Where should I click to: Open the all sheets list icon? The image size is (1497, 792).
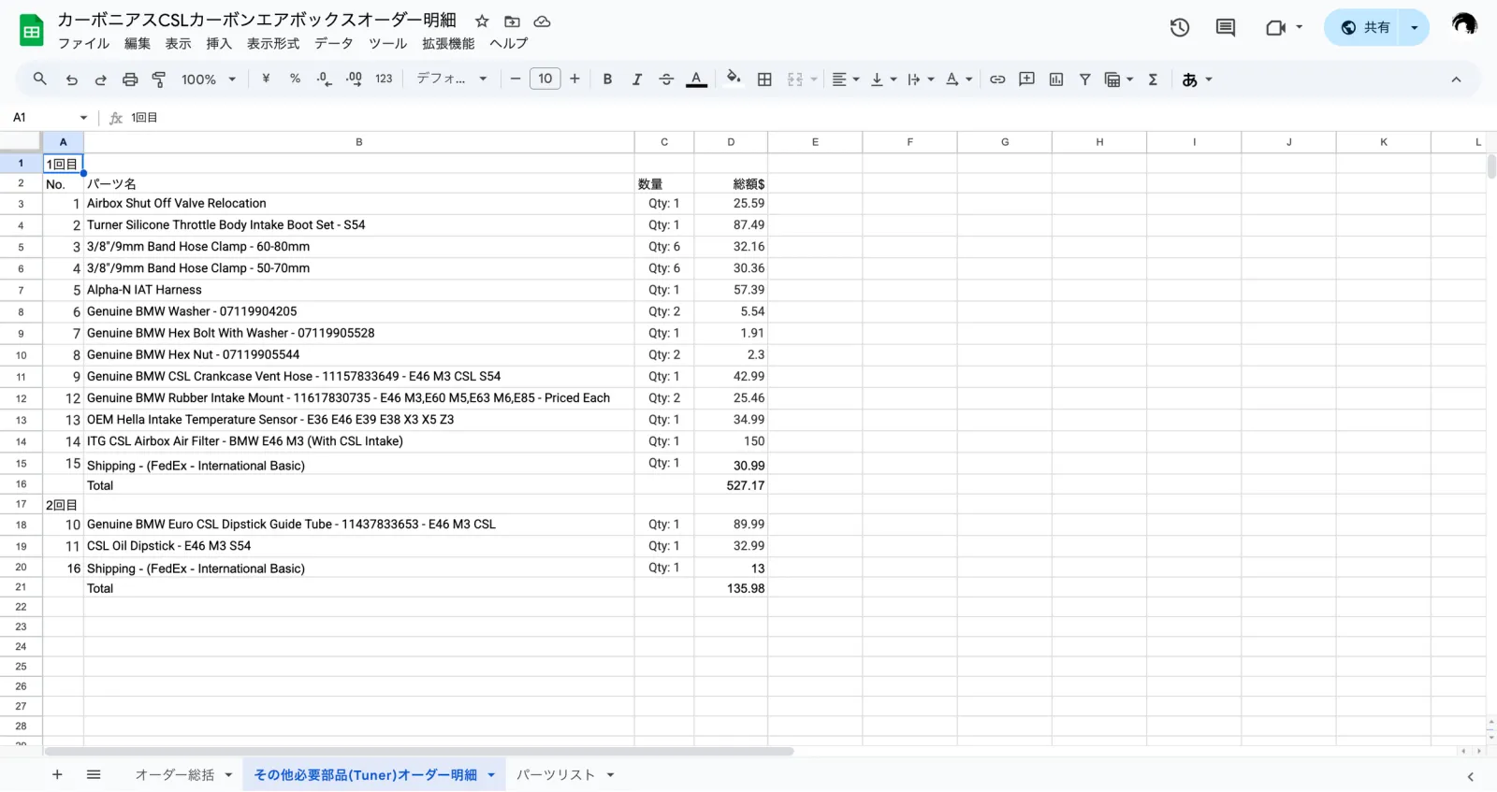(x=94, y=774)
